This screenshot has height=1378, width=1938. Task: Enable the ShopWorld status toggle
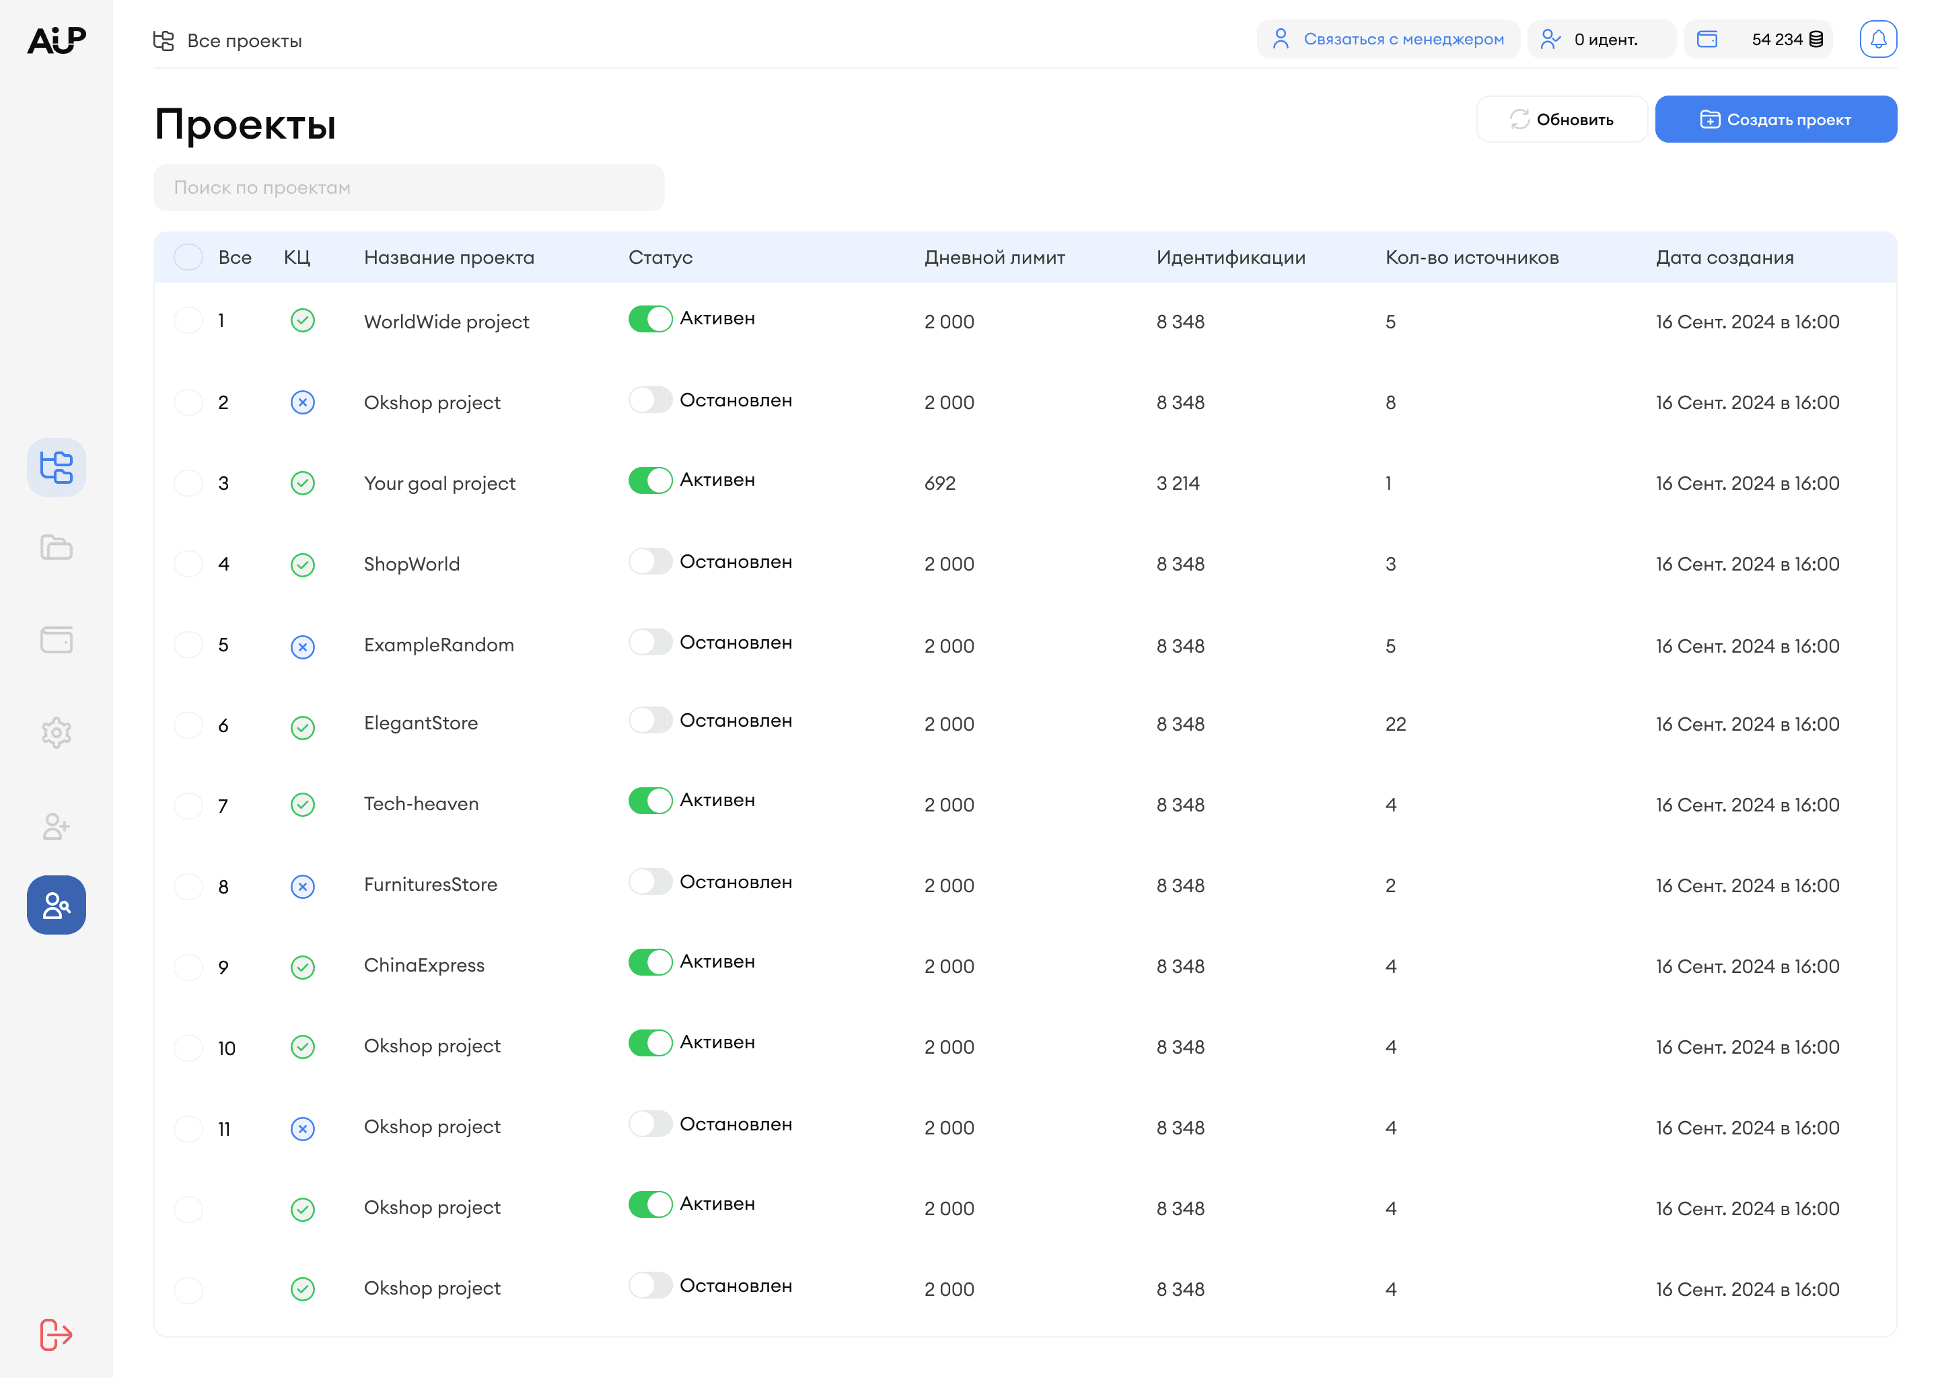[650, 562]
